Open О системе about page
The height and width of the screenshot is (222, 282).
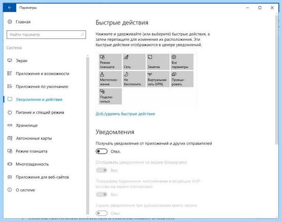click(21, 190)
